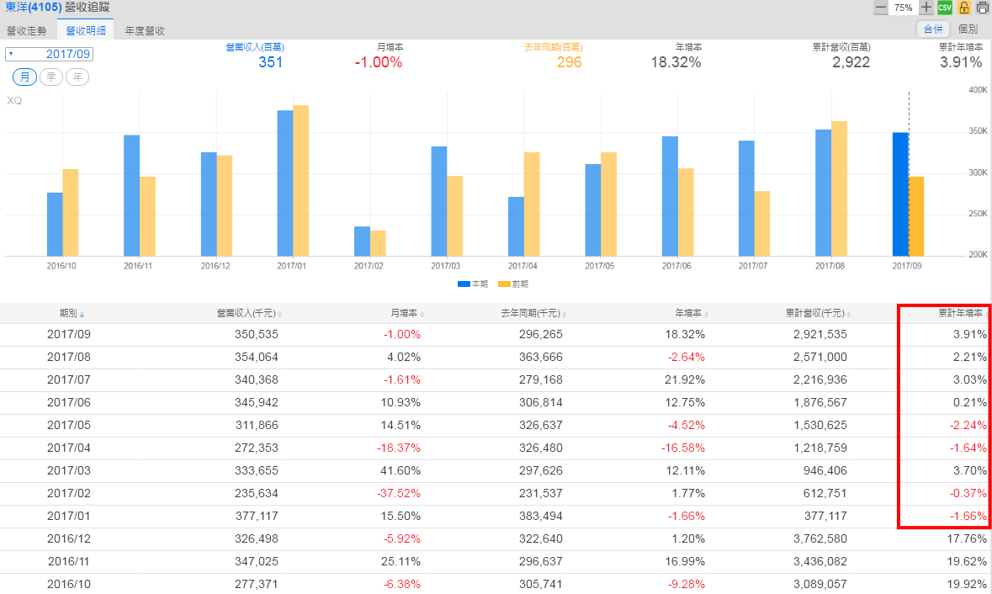Select the highlighted 2017/09 blue bar
The image size is (992, 594).
point(900,194)
